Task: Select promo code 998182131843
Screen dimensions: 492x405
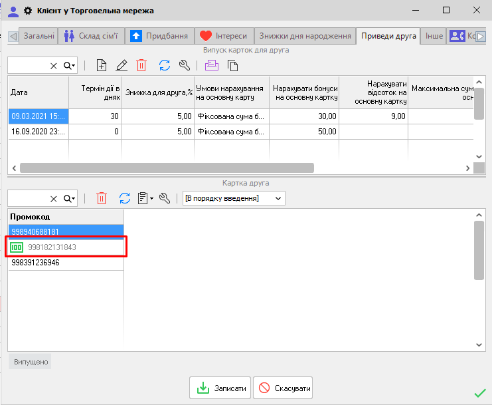Action: (x=66, y=247)
